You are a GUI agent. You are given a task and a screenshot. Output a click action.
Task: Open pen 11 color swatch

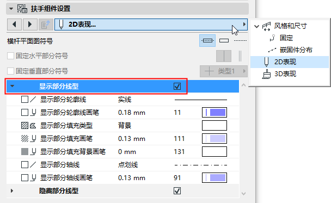coord(214,112)
